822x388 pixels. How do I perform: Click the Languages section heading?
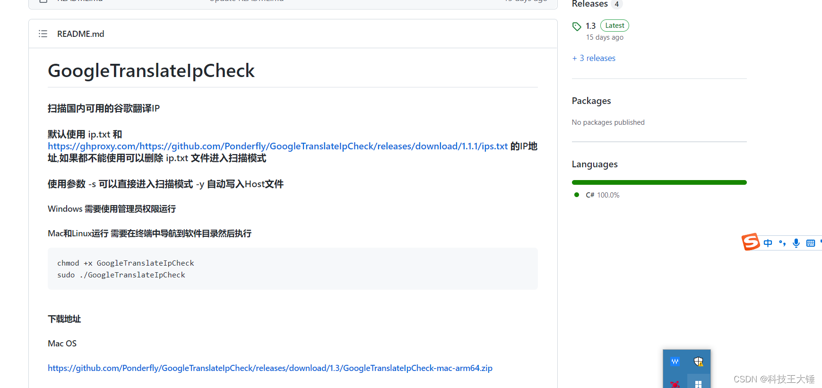tap(595, 164)
